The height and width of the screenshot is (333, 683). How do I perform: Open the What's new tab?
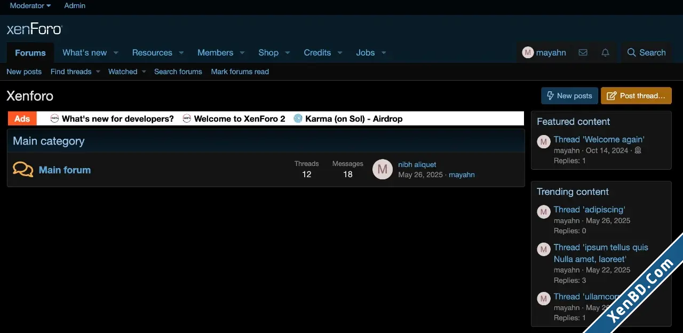(84, 52)
